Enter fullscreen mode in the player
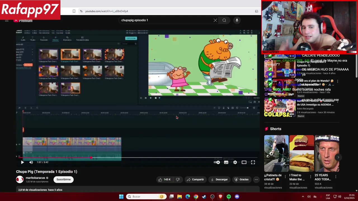 253,162
